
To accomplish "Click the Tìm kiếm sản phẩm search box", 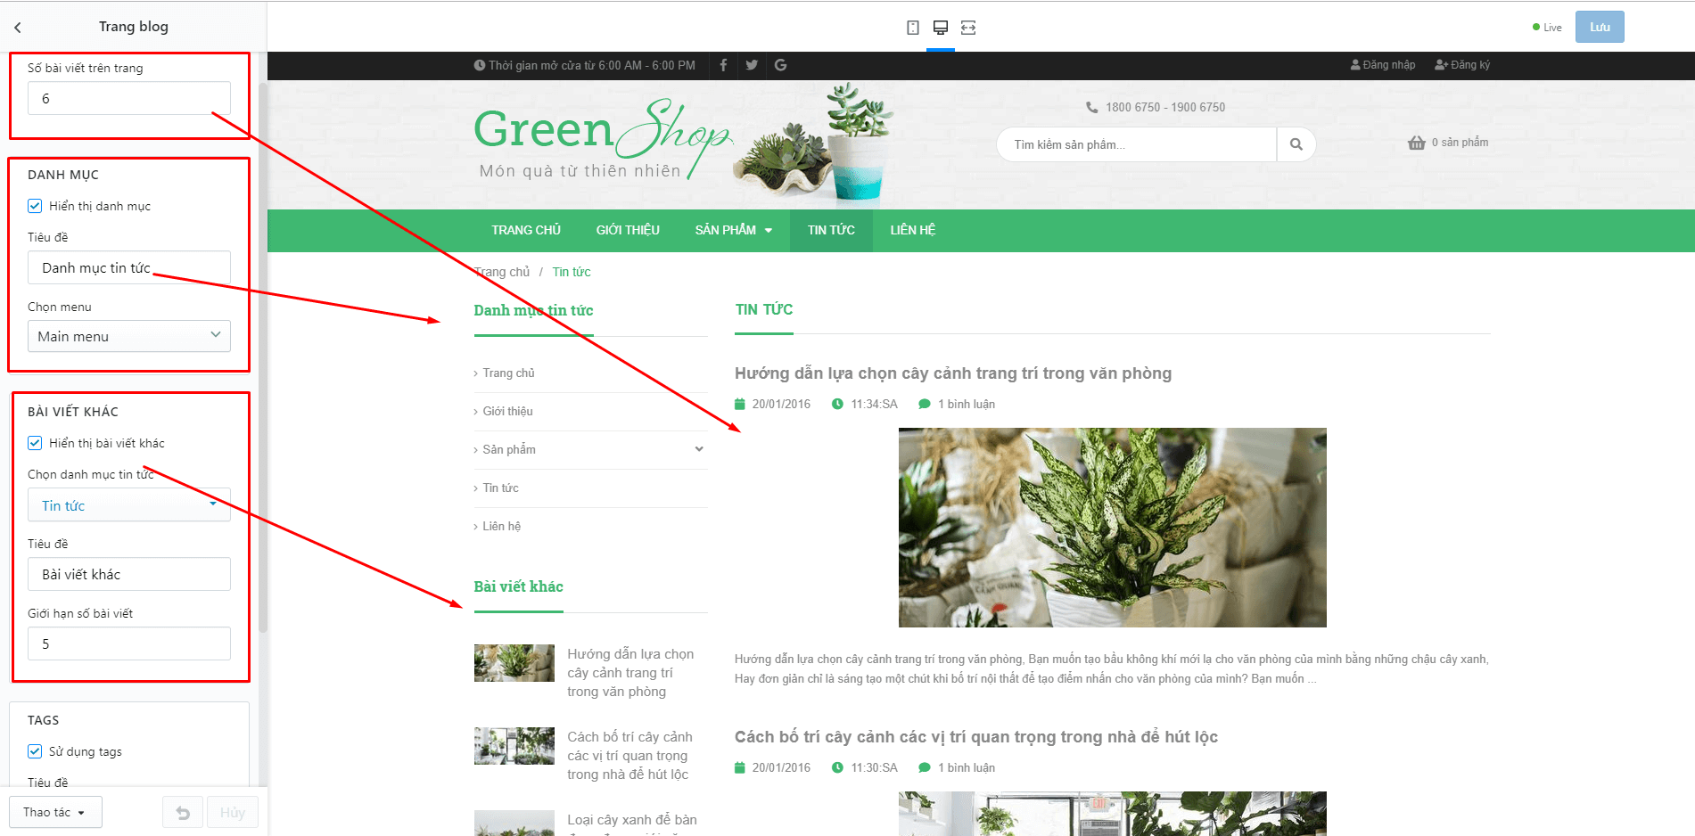I will tap(1137, 144).
